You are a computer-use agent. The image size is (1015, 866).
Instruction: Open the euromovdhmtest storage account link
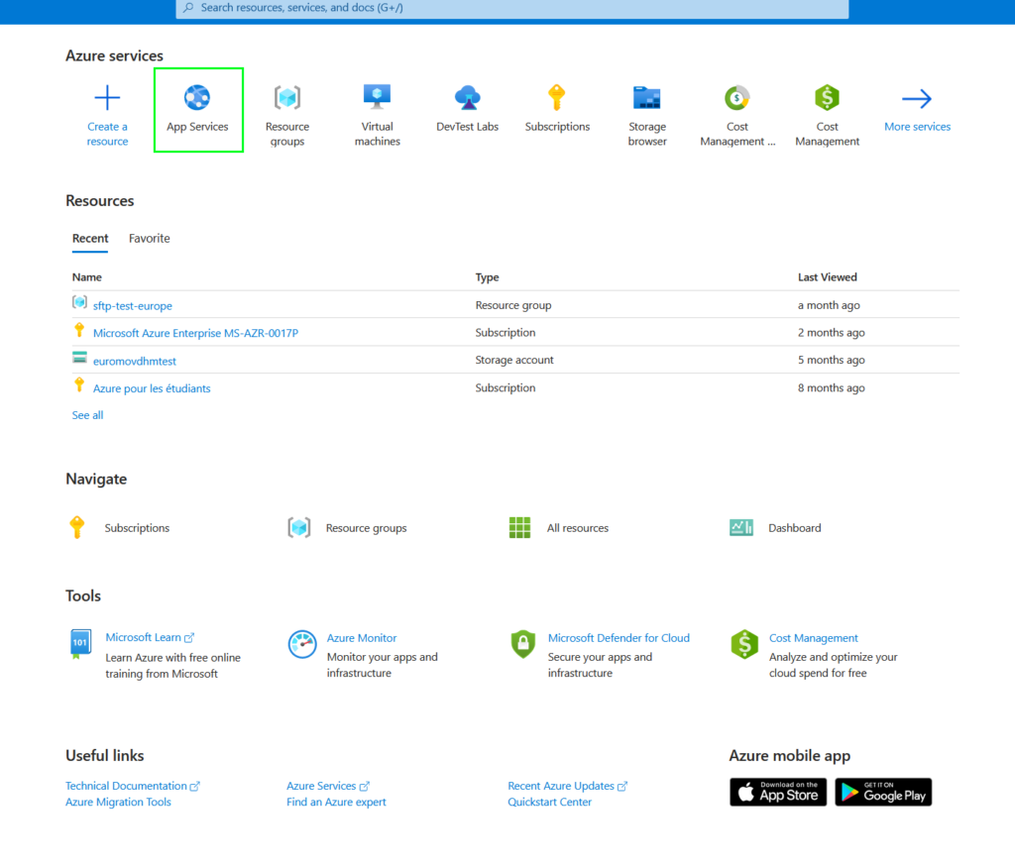pyautogui.click(x=135, y=361)
